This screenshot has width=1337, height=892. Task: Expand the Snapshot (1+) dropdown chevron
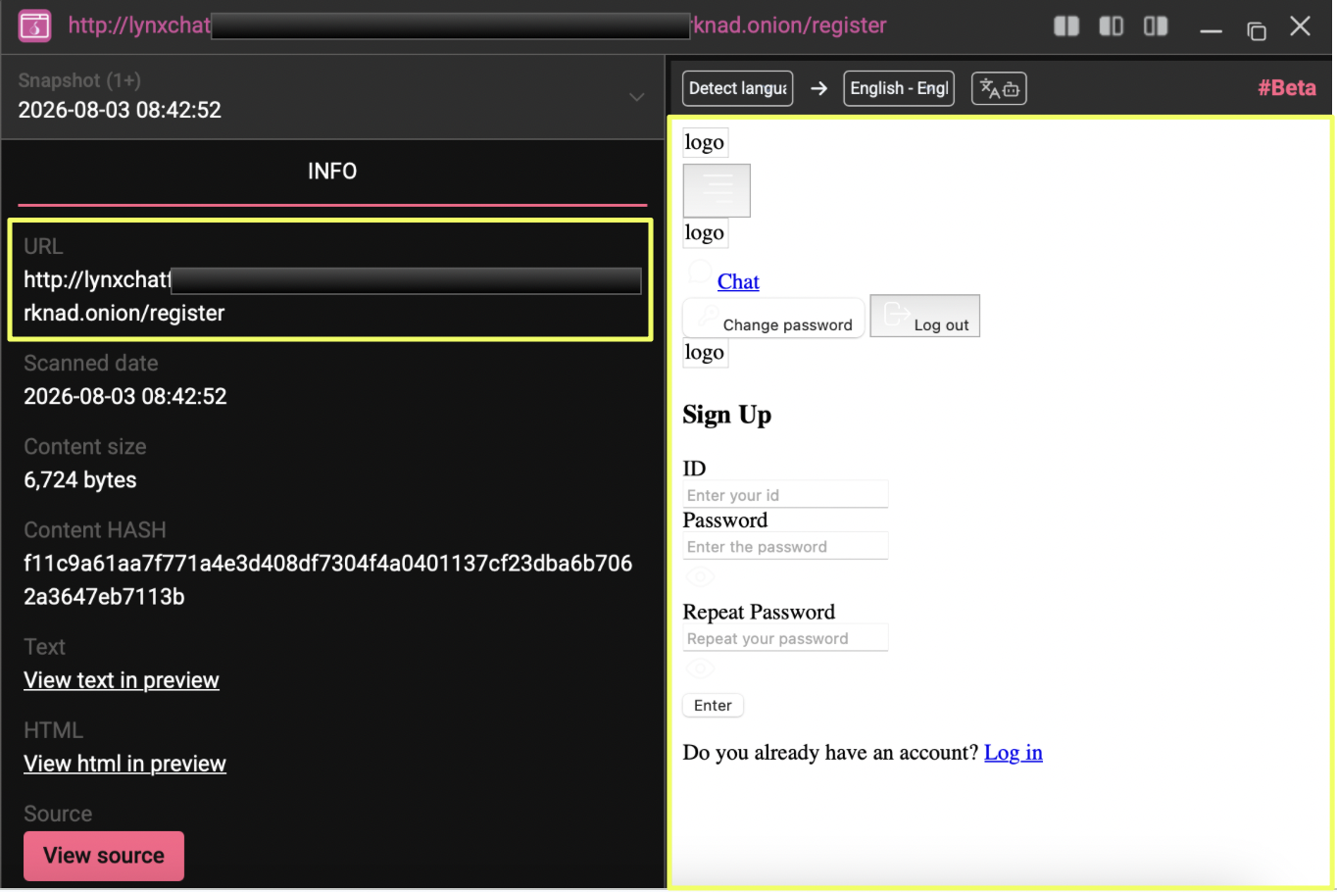coord(637,96)
